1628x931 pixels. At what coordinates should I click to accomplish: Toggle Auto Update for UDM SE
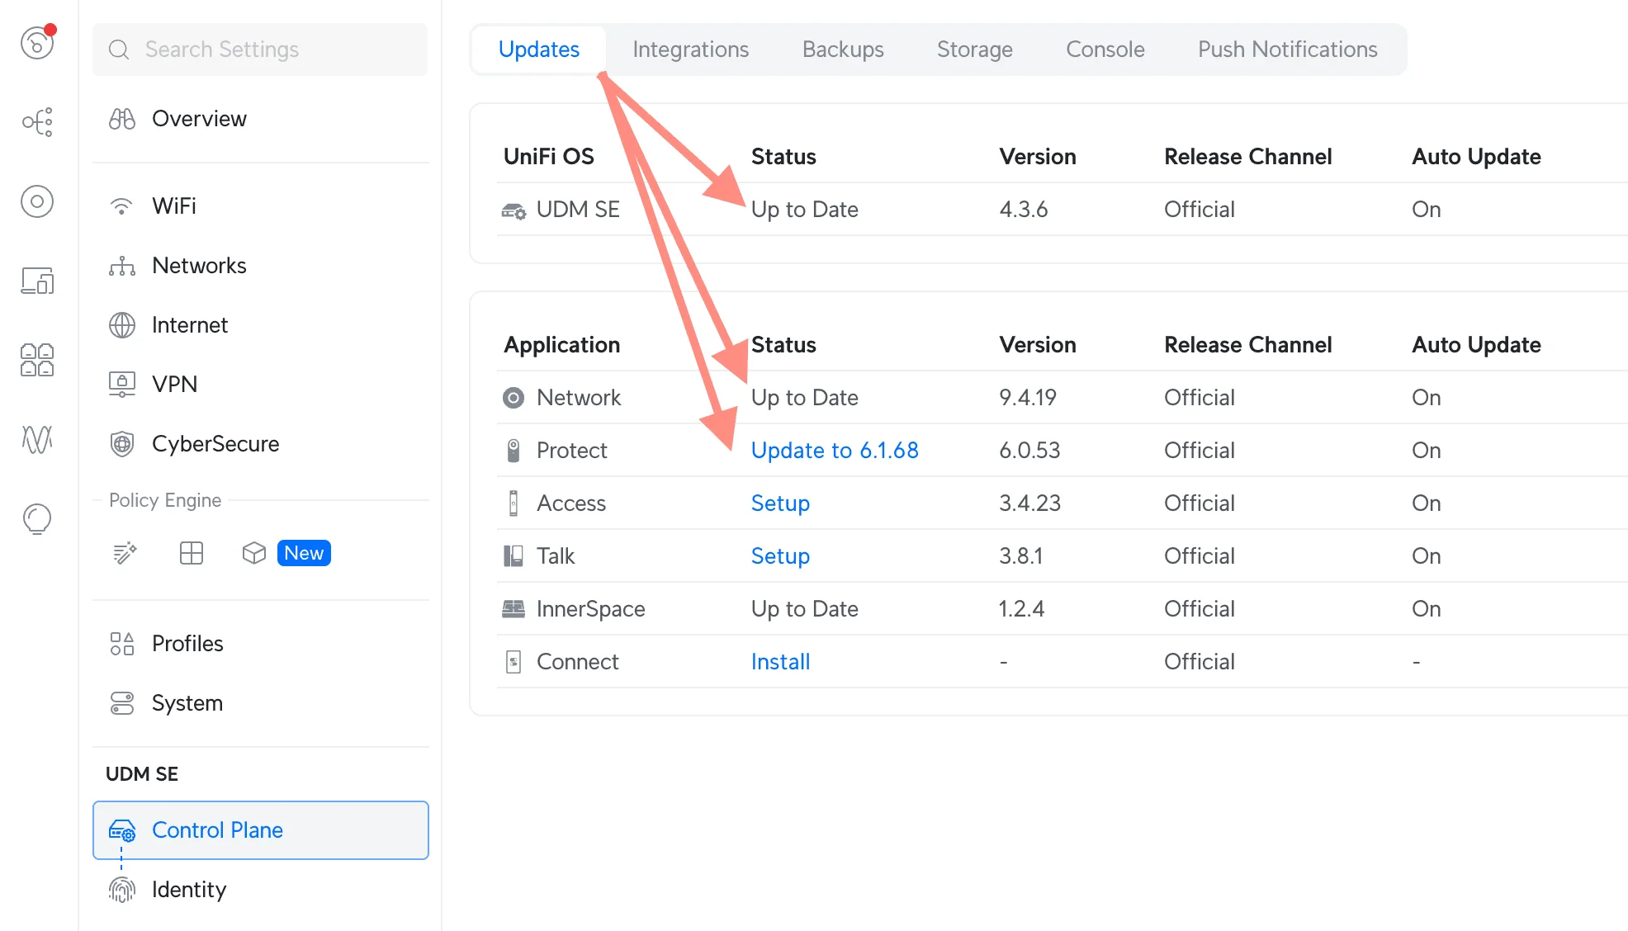pos(1426,209)
